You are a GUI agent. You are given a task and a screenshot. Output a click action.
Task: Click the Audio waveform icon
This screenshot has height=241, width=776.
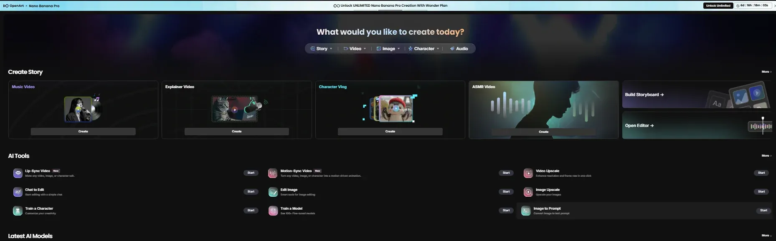(452, 48)
